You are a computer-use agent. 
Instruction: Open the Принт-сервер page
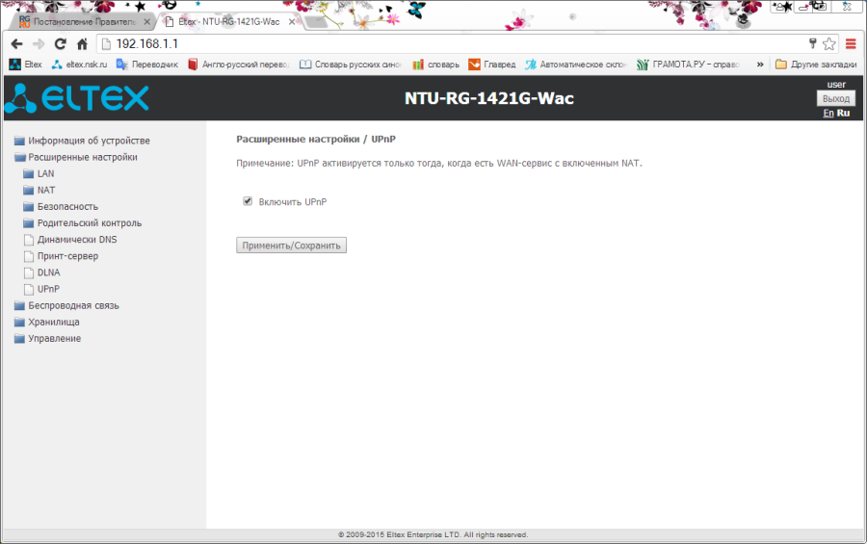[61, 256]
